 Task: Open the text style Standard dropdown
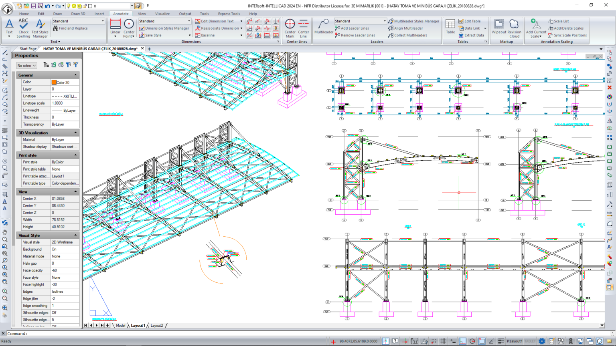103,21
